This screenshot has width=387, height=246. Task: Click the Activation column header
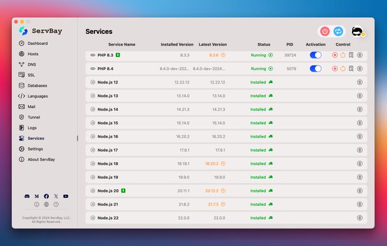316,44
